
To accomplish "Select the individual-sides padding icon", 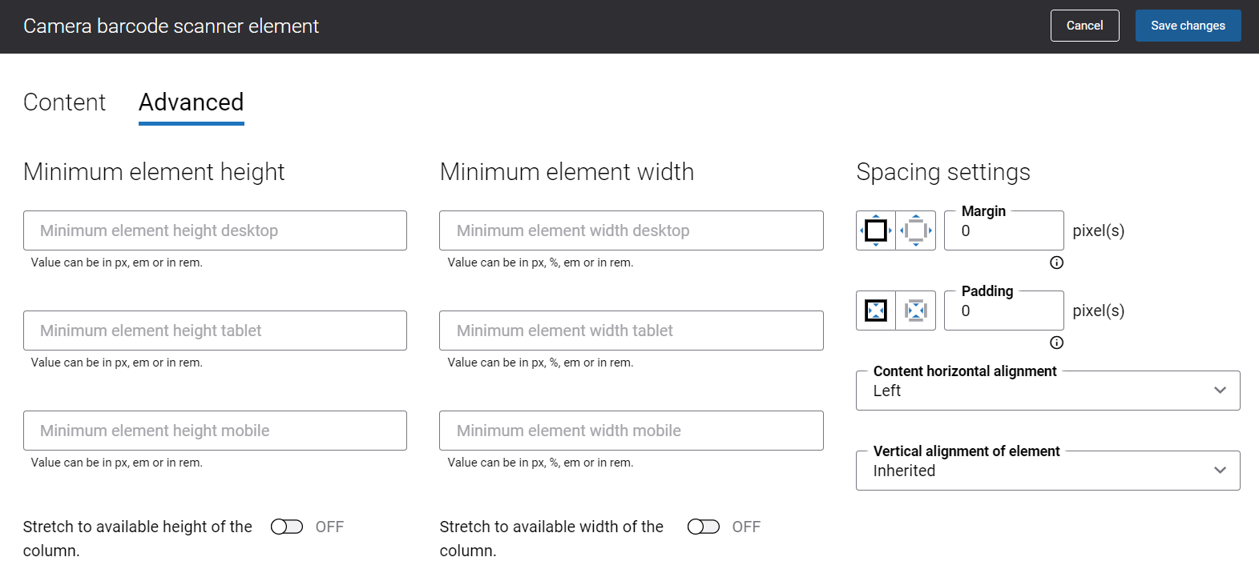I will click(x=916, y=311).
